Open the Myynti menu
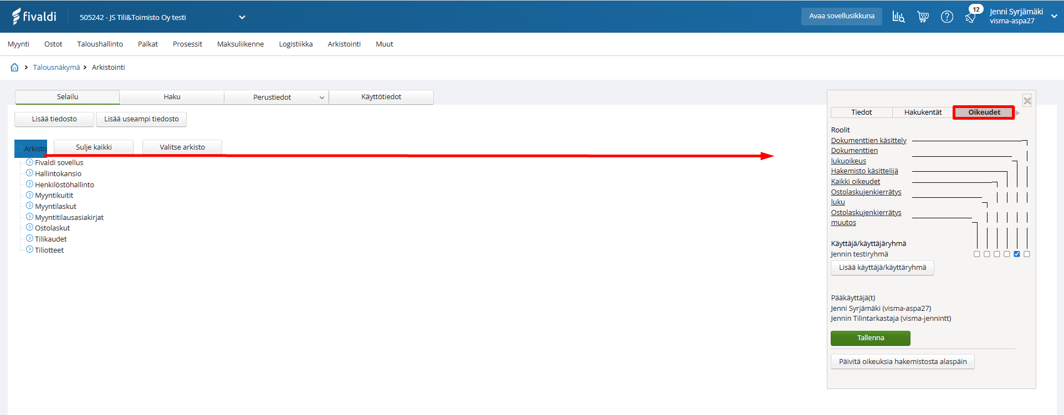Viewport: 1064px width, 415px height. [18, 44]
